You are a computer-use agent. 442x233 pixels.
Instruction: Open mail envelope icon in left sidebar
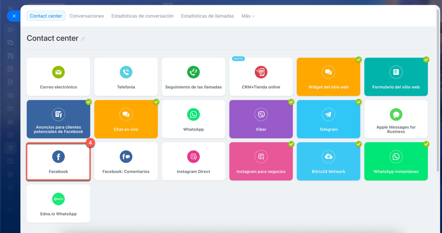tap(10, 109)
